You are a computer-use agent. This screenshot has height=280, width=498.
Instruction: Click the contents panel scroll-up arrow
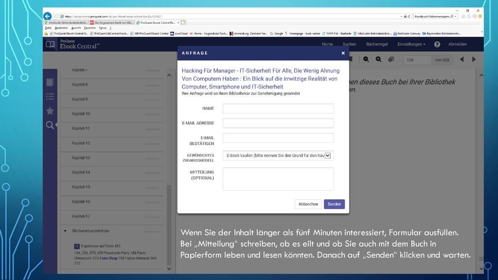[169, 75]
